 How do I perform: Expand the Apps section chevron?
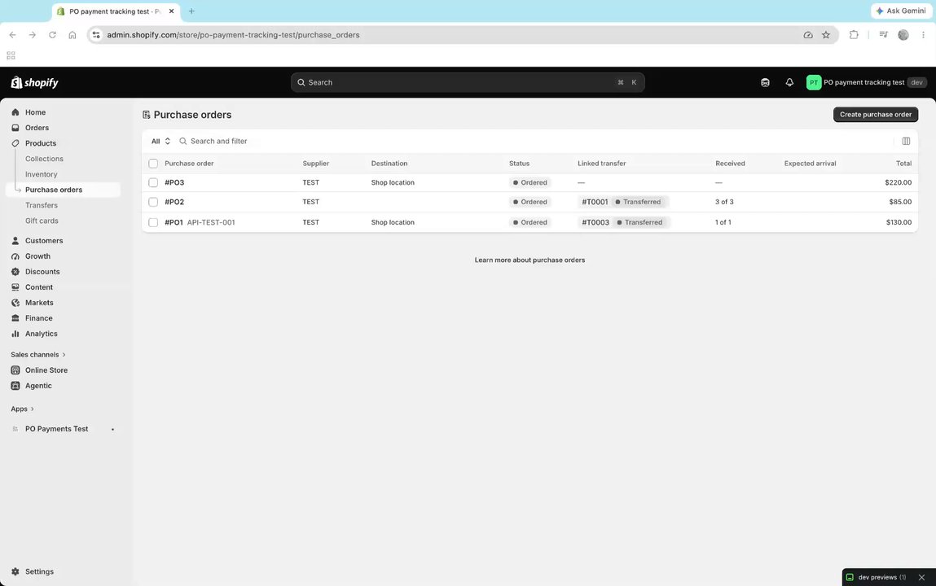coord(32,409)
